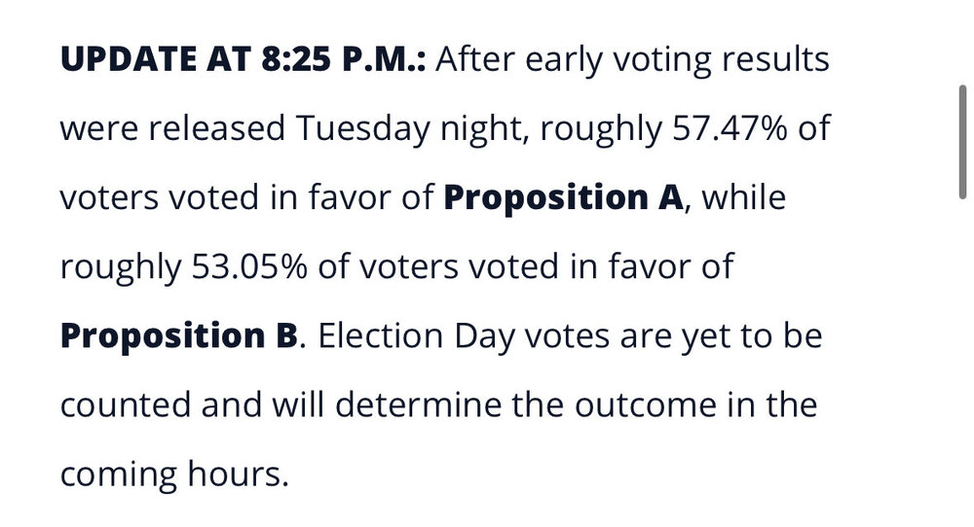Viewport: 974px width, 527px height.
Task: Select the 8:25 P.M. timestamp
Action: 326,60
